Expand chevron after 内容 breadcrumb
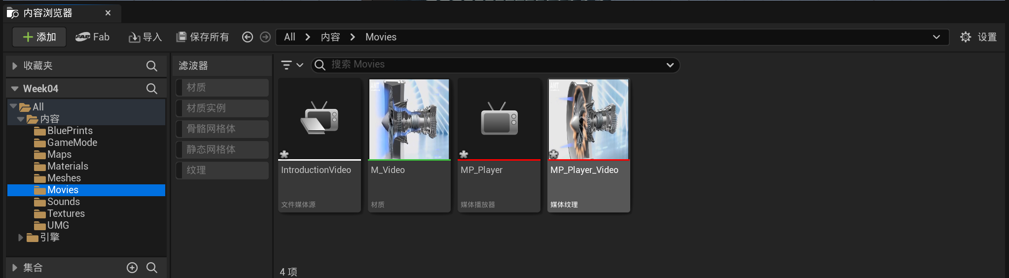 (x=353, y=37)
